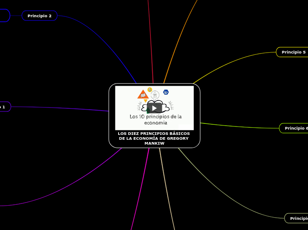Click the partially visible node ending in 1

5,107
